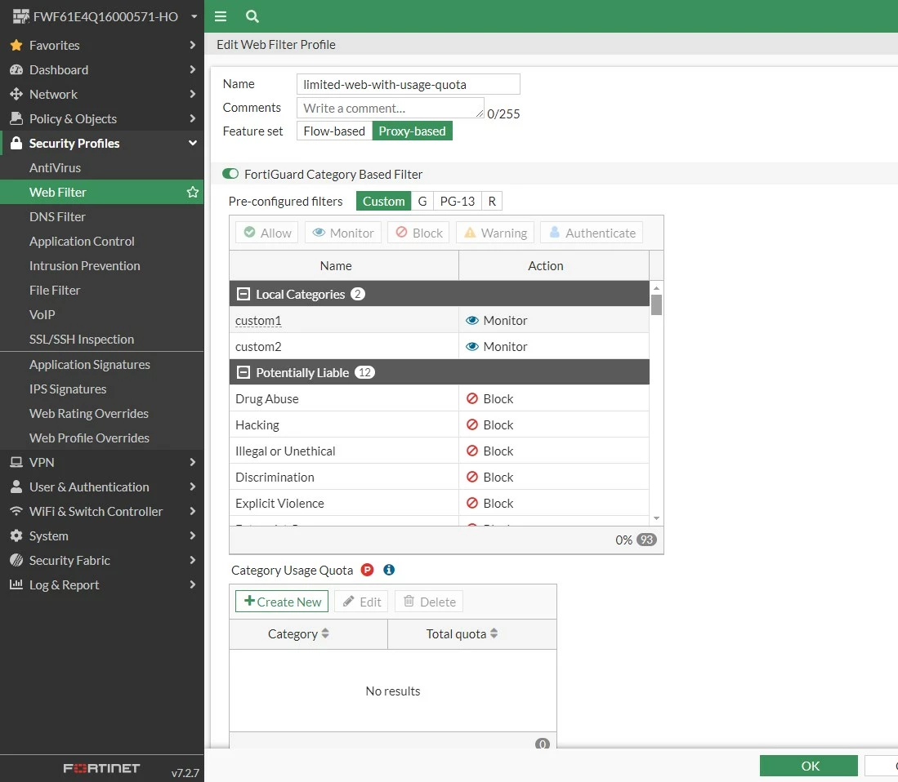The height and width of the screenshot is (782, 898).
Task: Click Create New quota button
Action: coord(282,602)
